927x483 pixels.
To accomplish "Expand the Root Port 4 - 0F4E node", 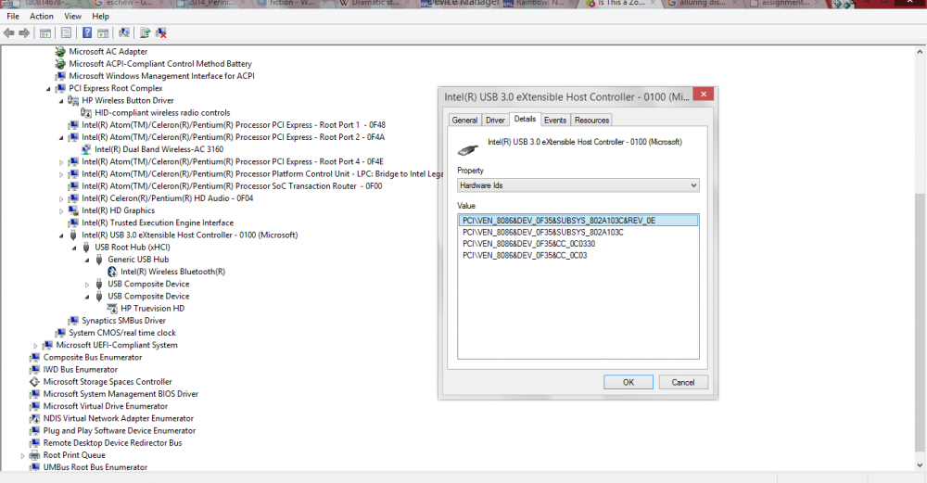I will point(62,161).
